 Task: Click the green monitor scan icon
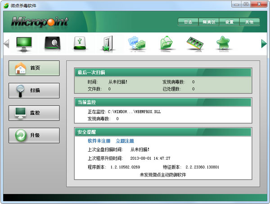pos(24,43)
